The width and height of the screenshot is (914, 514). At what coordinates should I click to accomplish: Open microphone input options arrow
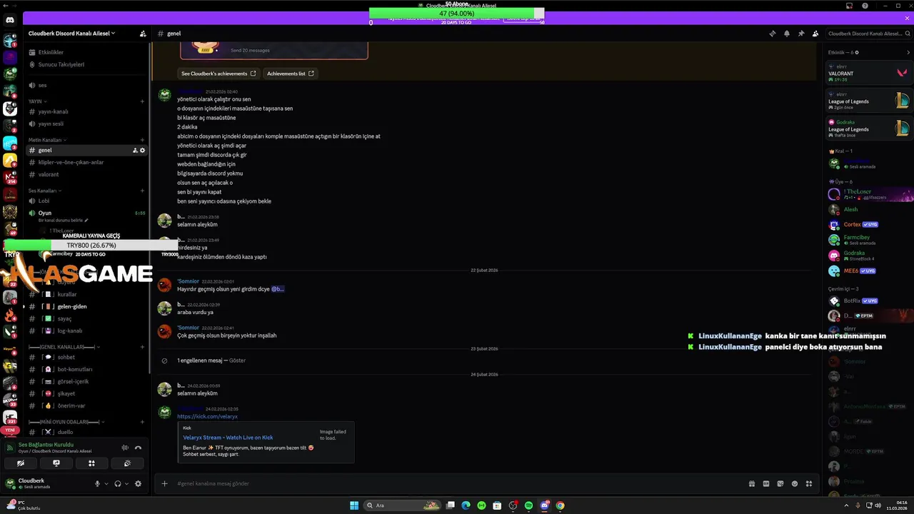106,483
